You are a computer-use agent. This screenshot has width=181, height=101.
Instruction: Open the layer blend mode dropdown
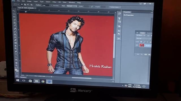(144, 39)
